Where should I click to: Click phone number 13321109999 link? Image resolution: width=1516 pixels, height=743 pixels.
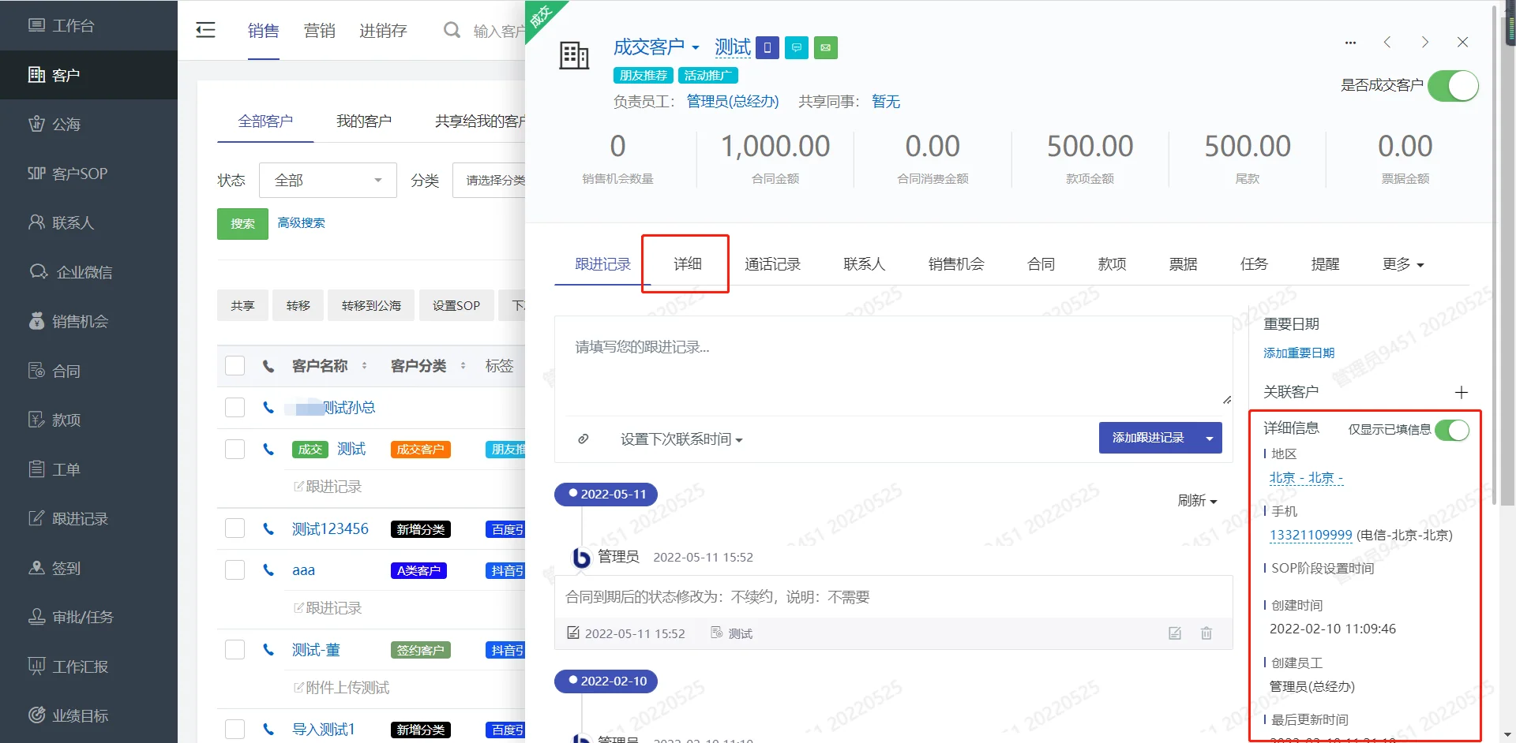pyautogui.click(x=1311, y=535)
